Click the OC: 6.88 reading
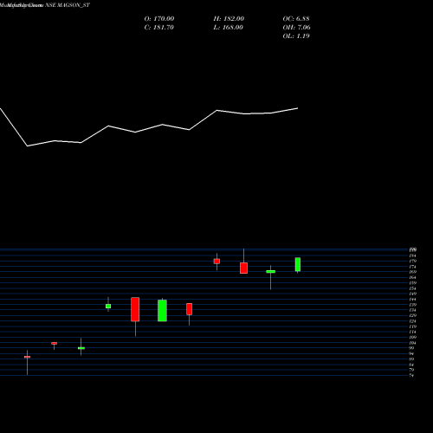Screen dimensions: 433x433 (x=296, y=19)
